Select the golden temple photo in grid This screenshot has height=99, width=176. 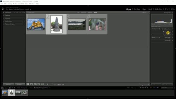(x=36, y=24)
